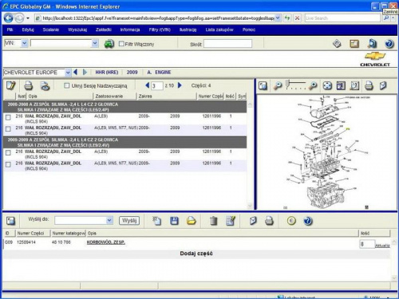This screenshot has width=399, height=299.
Task: Click the illustration toolbar icon right of fit-to-window
Action: (341, 85)
